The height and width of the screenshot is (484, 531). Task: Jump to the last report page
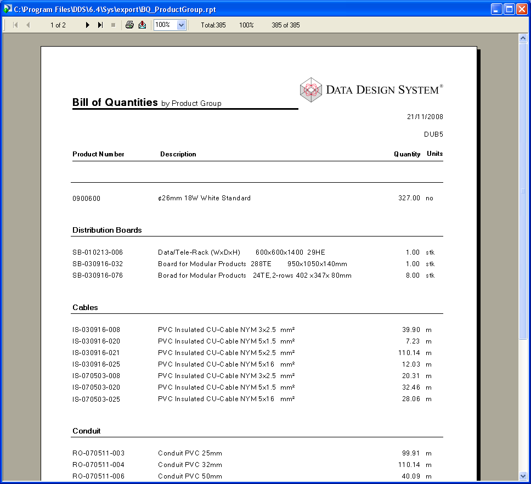click(x=100, y=25)
